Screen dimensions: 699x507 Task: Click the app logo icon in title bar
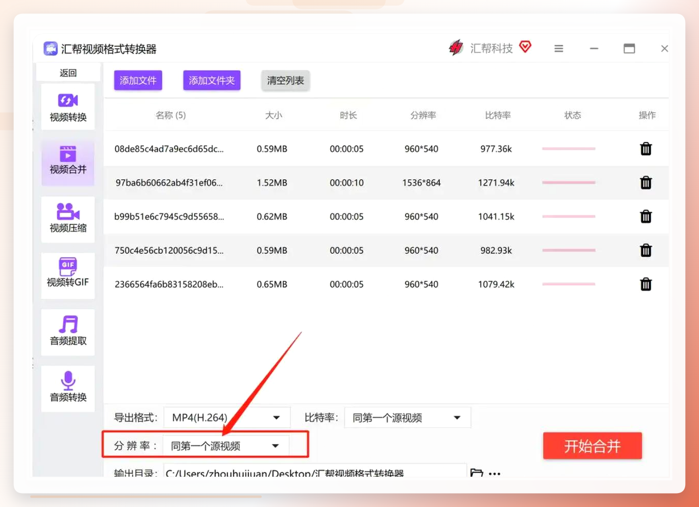point(50,49)
